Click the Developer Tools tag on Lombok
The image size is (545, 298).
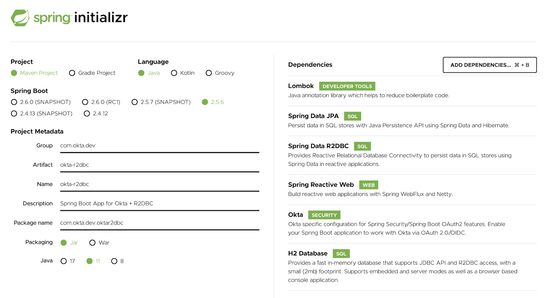pyautogui.click(x=347, y=86)
